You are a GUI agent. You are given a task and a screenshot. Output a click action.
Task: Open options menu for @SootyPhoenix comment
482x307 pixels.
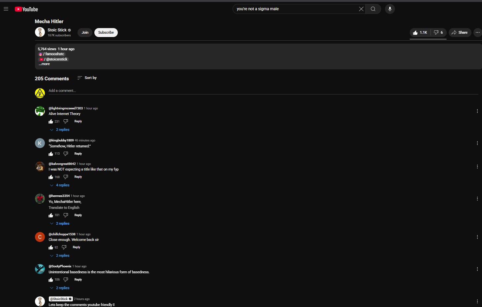[477, 269]
